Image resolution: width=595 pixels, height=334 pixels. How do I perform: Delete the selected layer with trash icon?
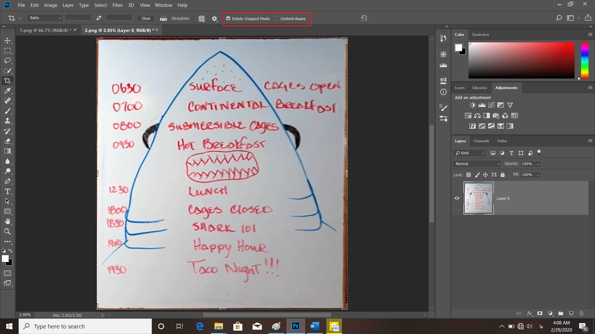(x=581, y=313)
